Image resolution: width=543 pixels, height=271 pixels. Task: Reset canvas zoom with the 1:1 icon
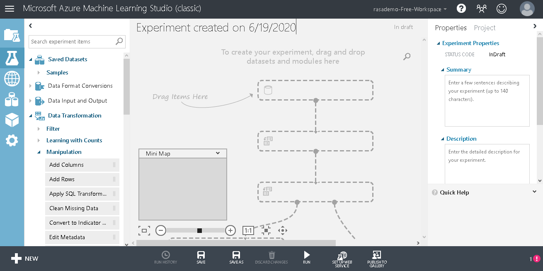pyautogui.click(x=248, y=230)
